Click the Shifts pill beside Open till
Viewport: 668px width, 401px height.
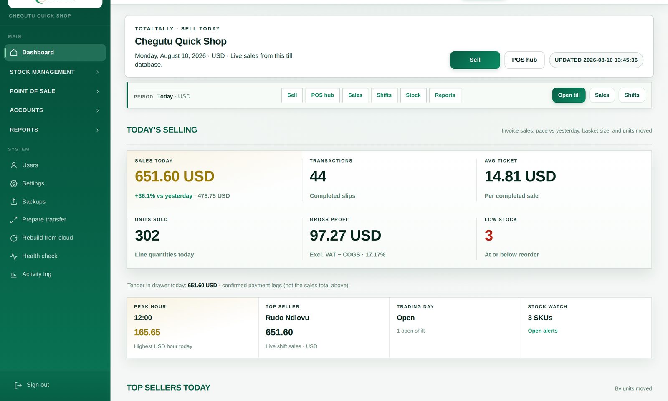click(x=632, y=95)
